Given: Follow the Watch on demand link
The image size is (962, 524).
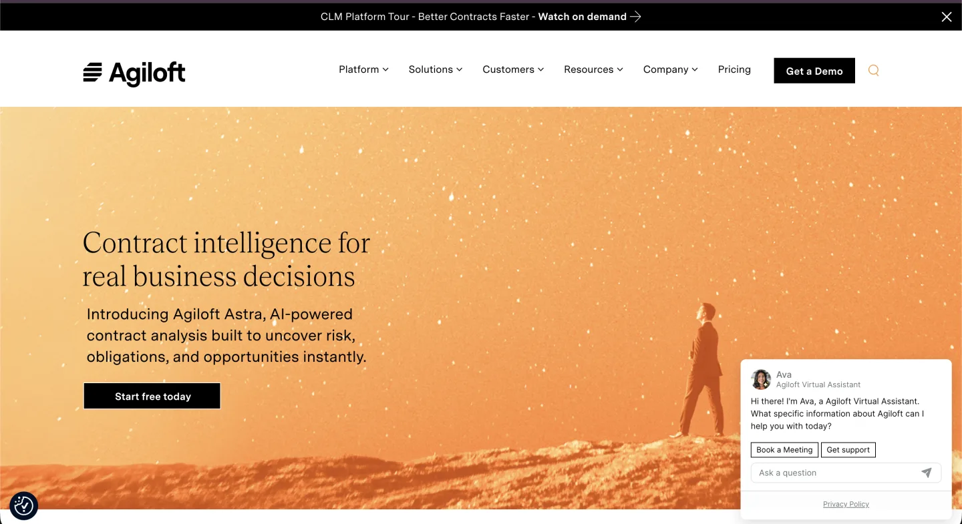Looking at the screenshot, I should (x=583, y=17).
